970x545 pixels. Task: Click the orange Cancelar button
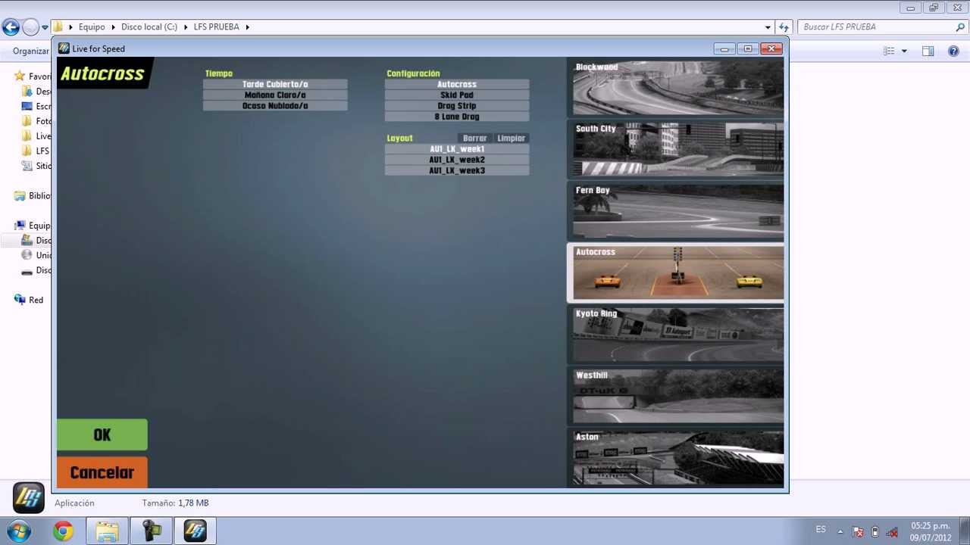pyautogui.click(x=102, y=472)
